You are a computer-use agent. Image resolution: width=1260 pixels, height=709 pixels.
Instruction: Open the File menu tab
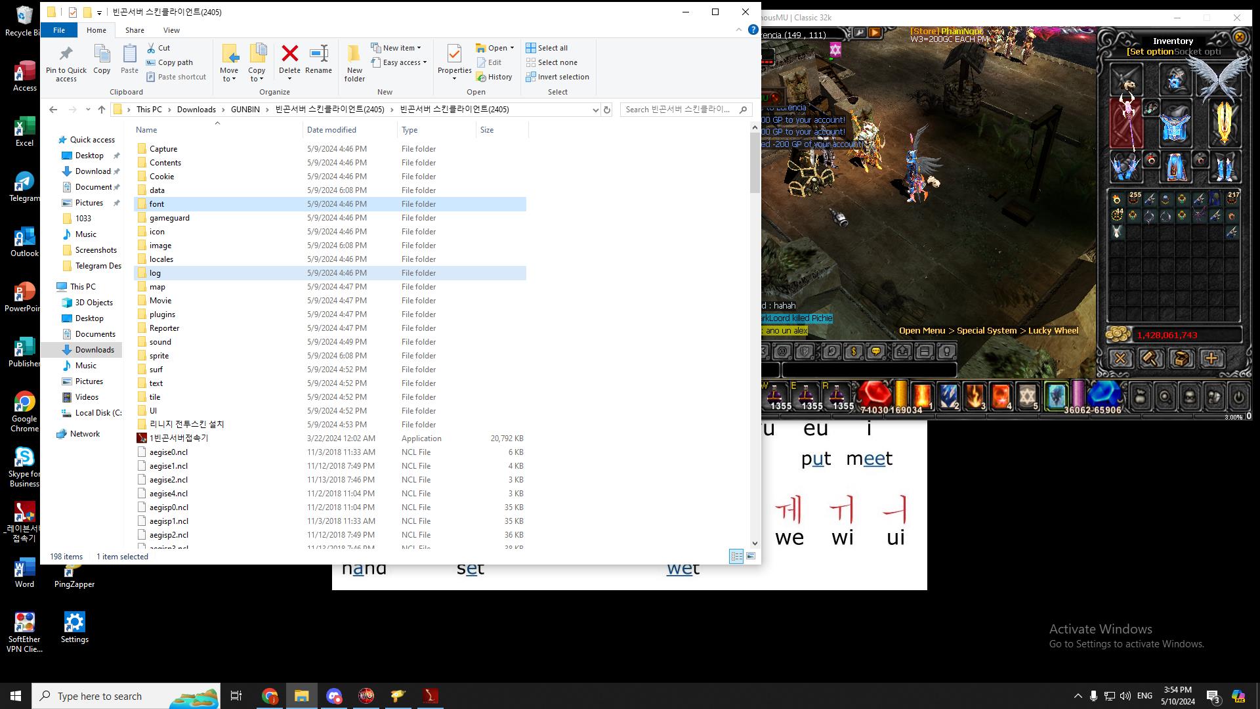click(x=59, y=30)
